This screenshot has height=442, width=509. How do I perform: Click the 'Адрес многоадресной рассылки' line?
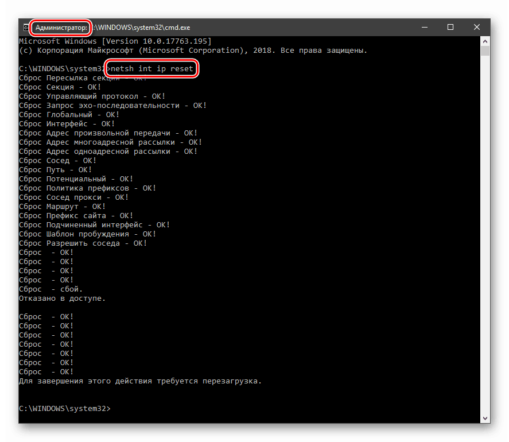pyautogui.click(x=110, y=142)
